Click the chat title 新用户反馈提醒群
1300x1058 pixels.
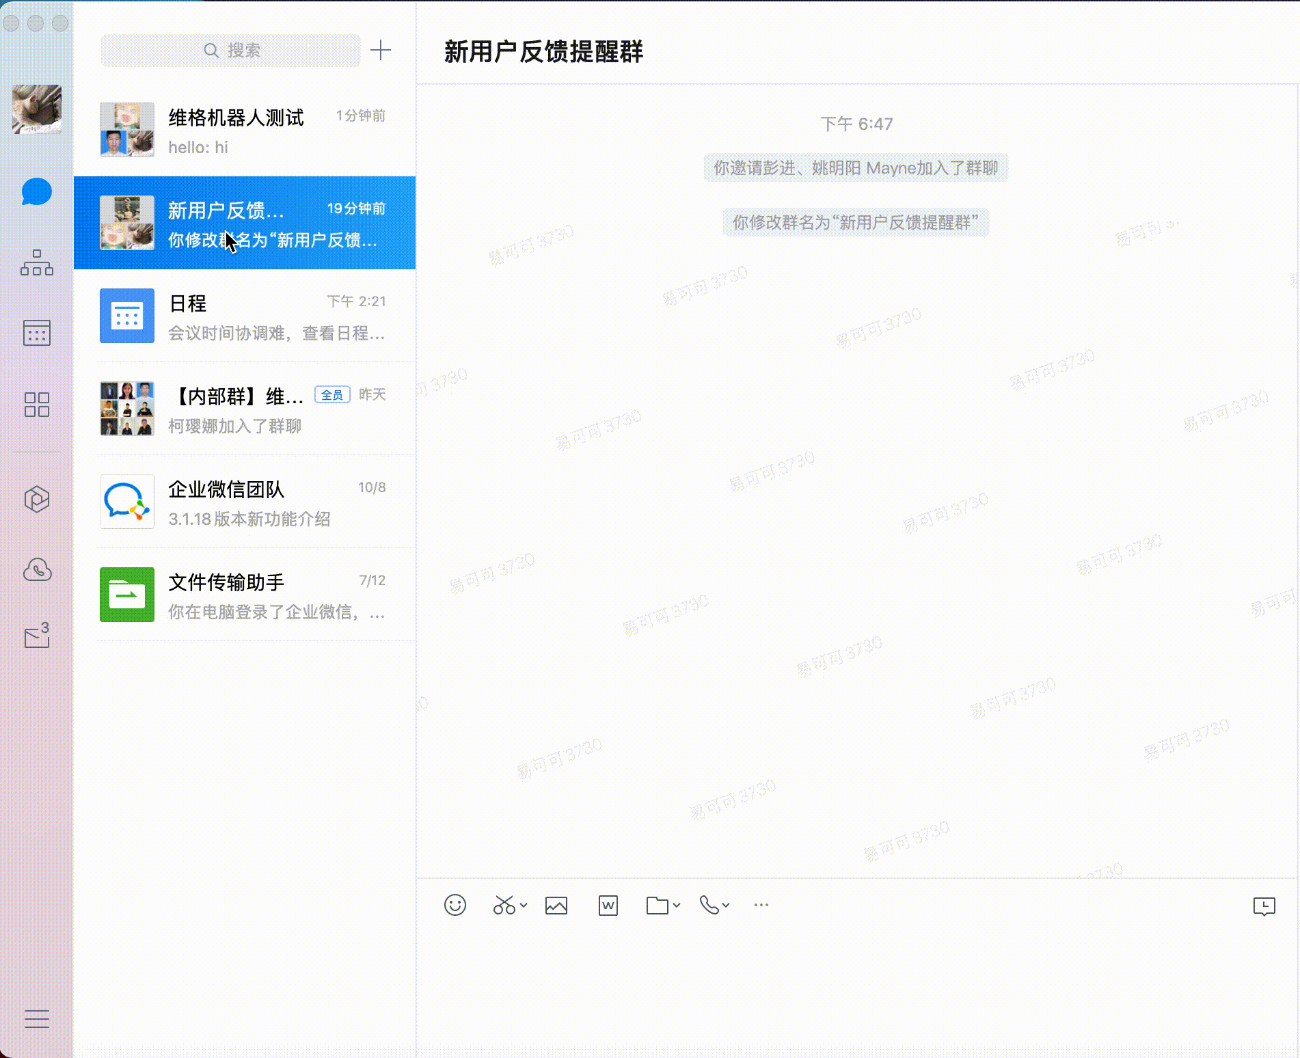tap(543, 52)
